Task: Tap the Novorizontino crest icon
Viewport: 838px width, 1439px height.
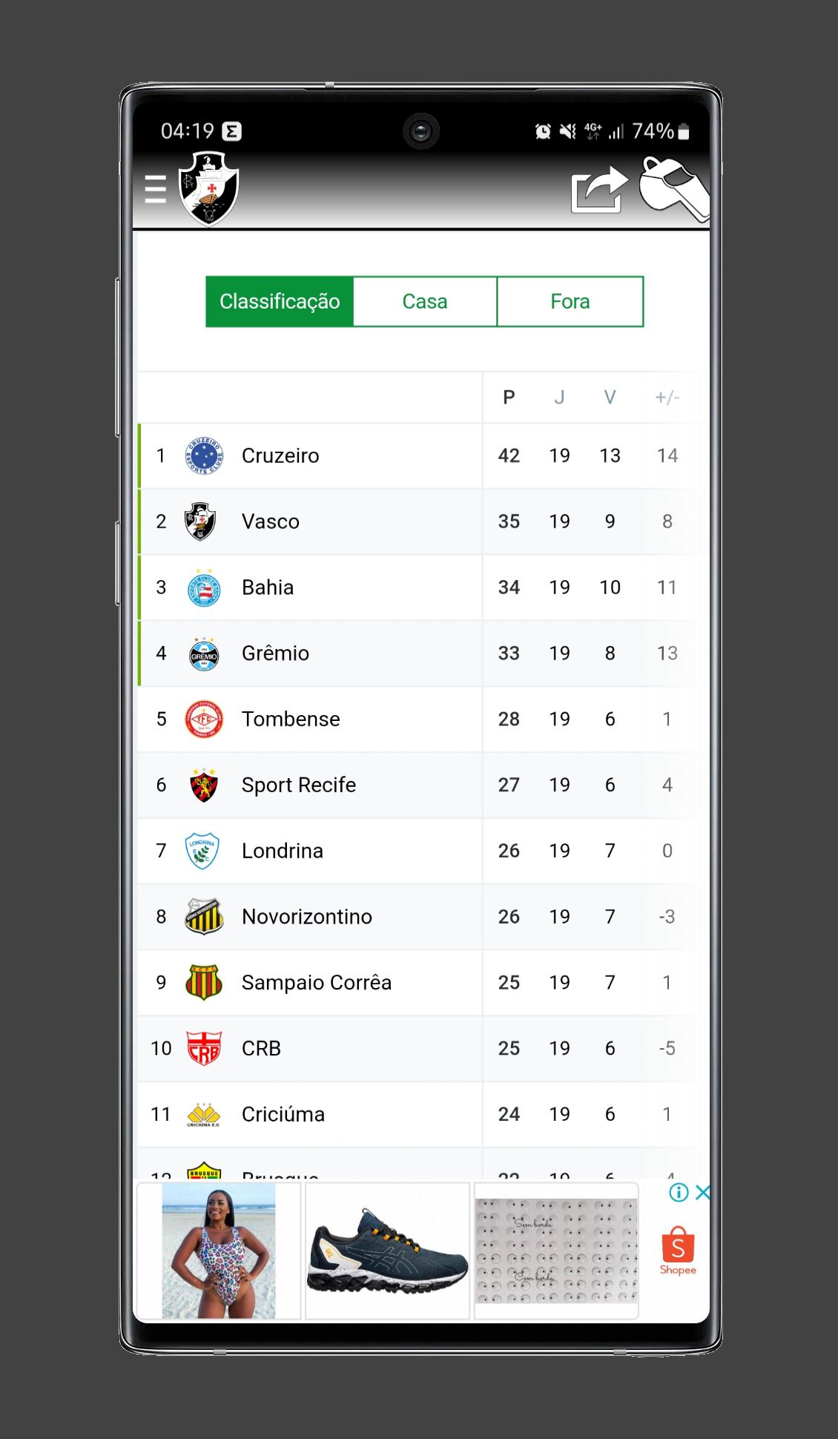Action: [x=203, y=917]
